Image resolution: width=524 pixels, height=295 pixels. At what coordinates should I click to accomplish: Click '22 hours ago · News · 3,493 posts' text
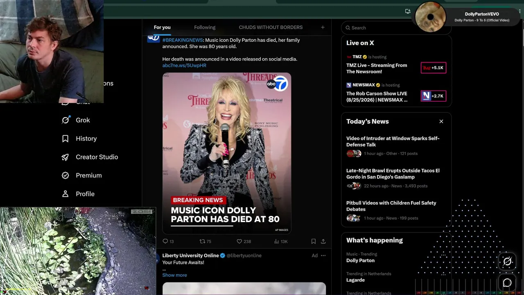point(395,186)
